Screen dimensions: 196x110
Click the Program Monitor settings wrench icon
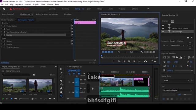tap(141, 52)
